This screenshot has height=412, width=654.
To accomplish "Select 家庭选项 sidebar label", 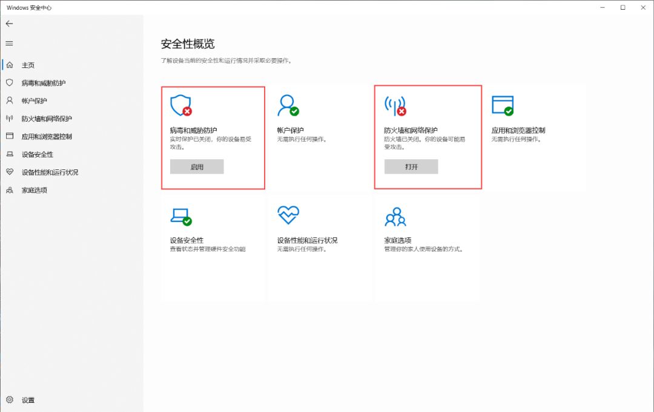I will click(x=34, y=190).
